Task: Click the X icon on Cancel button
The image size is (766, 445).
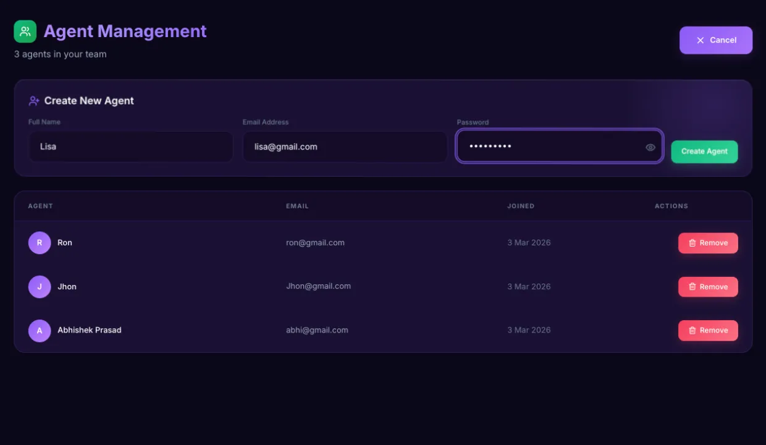Action: tap(700, 40)
